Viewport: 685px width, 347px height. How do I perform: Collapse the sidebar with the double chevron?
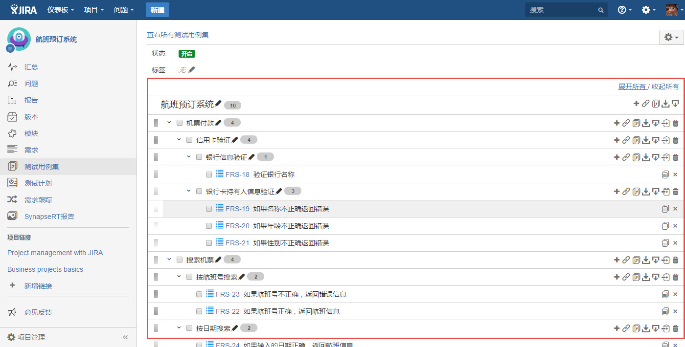[x=125, y=337]
